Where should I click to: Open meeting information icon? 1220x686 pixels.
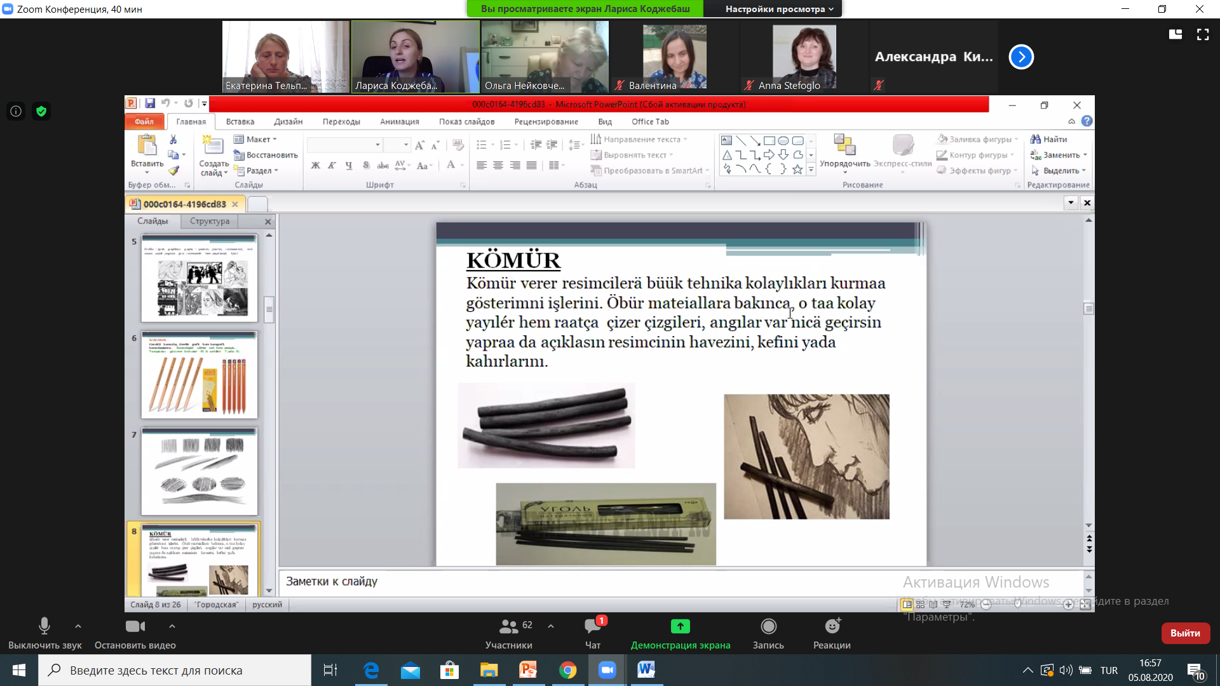pyautogui.click(x=16, y=112)
